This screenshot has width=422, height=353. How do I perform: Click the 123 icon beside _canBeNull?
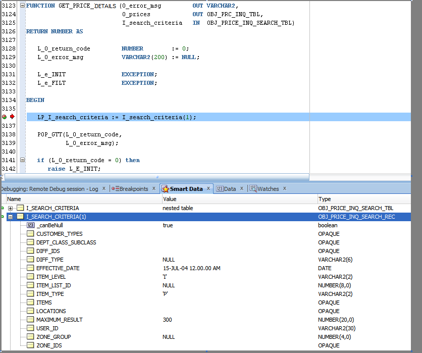pyautogui.click(x=30, y=225)
